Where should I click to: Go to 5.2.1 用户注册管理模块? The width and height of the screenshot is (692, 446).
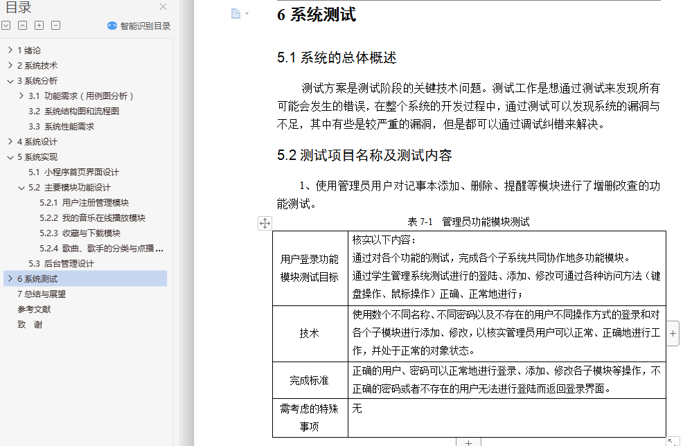click(x=85, y=202)
